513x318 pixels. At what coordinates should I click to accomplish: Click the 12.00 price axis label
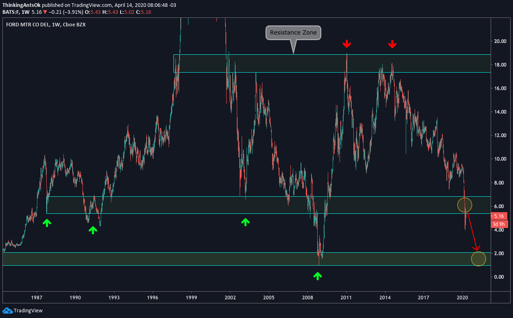[x=500, y=135]
